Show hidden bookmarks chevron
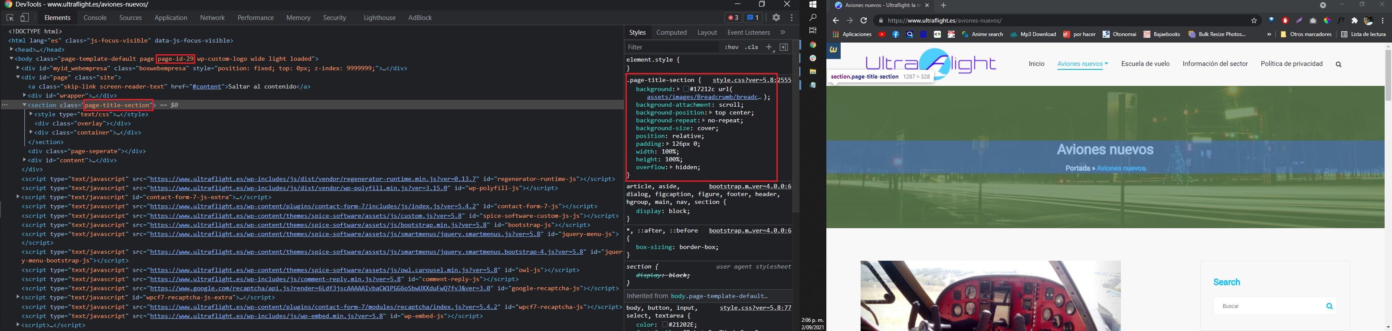 coord(1269,35)
